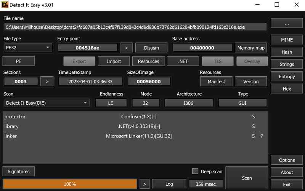Click arrow button beside progress bar
Screen dimensions: 305x191
point(144,184)
